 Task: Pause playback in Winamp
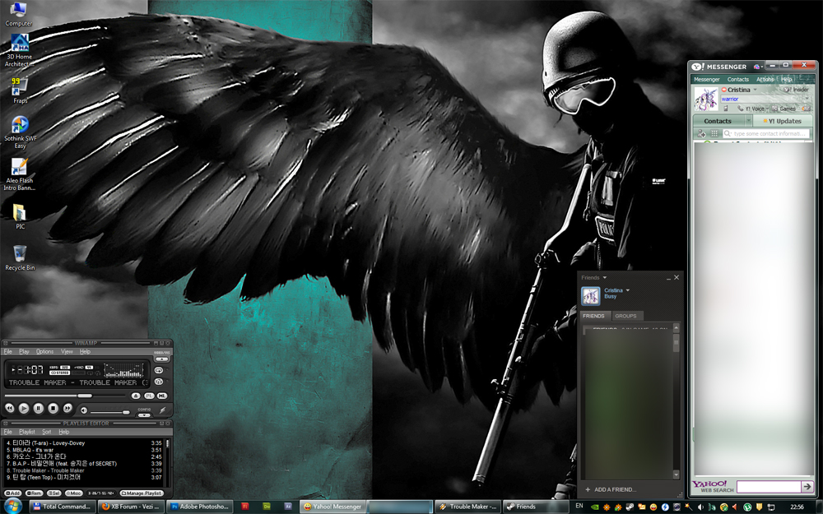[x=39, y=408]
